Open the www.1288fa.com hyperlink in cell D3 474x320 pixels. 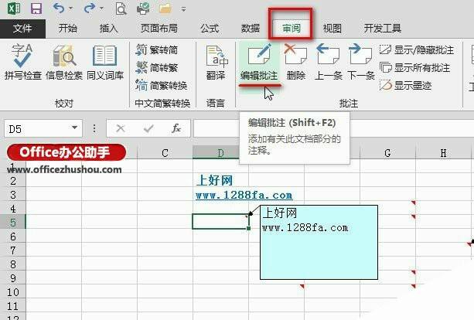244,196
